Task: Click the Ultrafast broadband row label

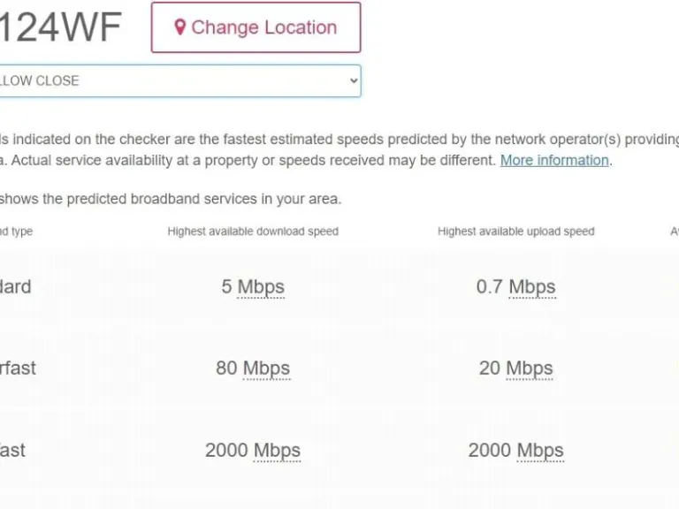Action: click(x=12, y=451)
